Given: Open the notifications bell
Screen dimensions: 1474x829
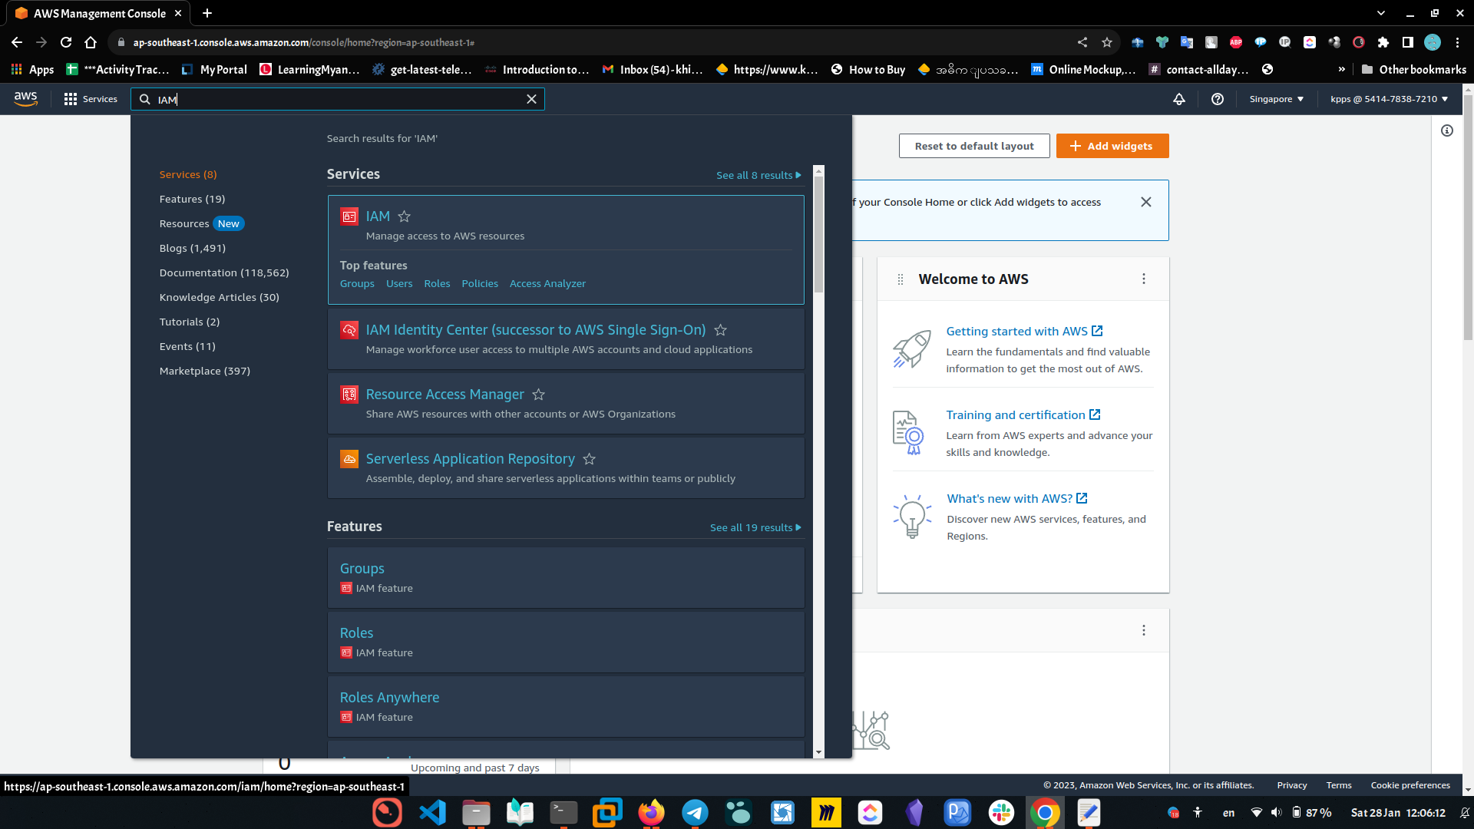Looking at the screenshot, I should tap(1179, 99).
